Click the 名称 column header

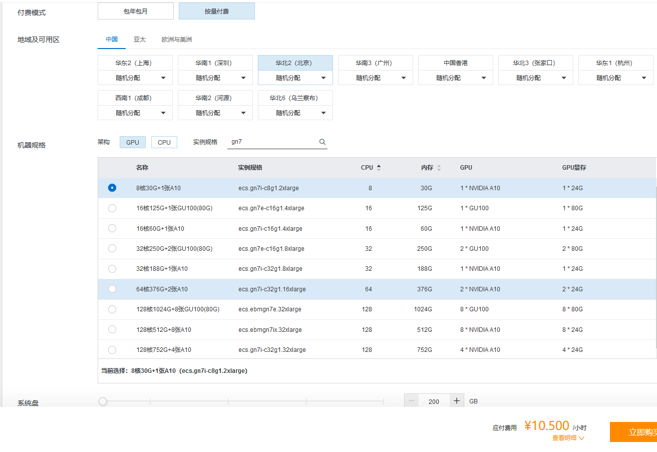142,168
